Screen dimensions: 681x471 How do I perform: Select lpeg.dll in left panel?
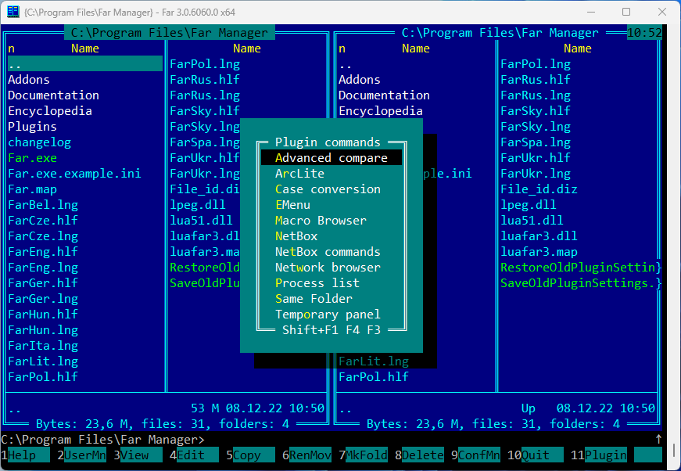pyautogui.click(x=198, y=205)
